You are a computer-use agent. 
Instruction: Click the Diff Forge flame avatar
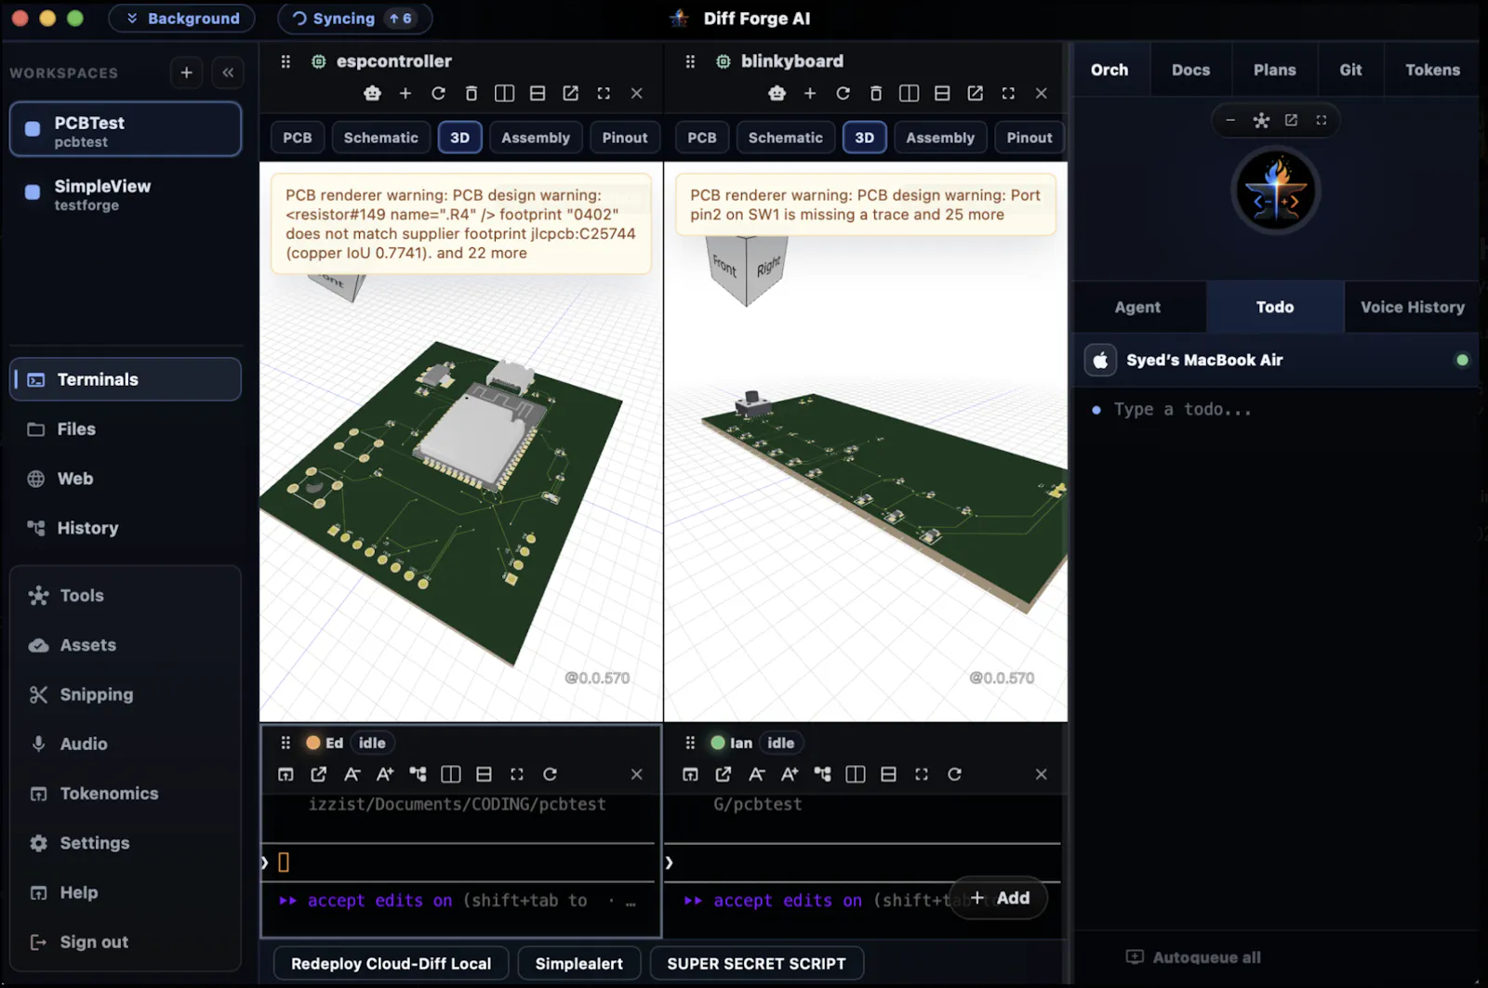click(1276, 192)
